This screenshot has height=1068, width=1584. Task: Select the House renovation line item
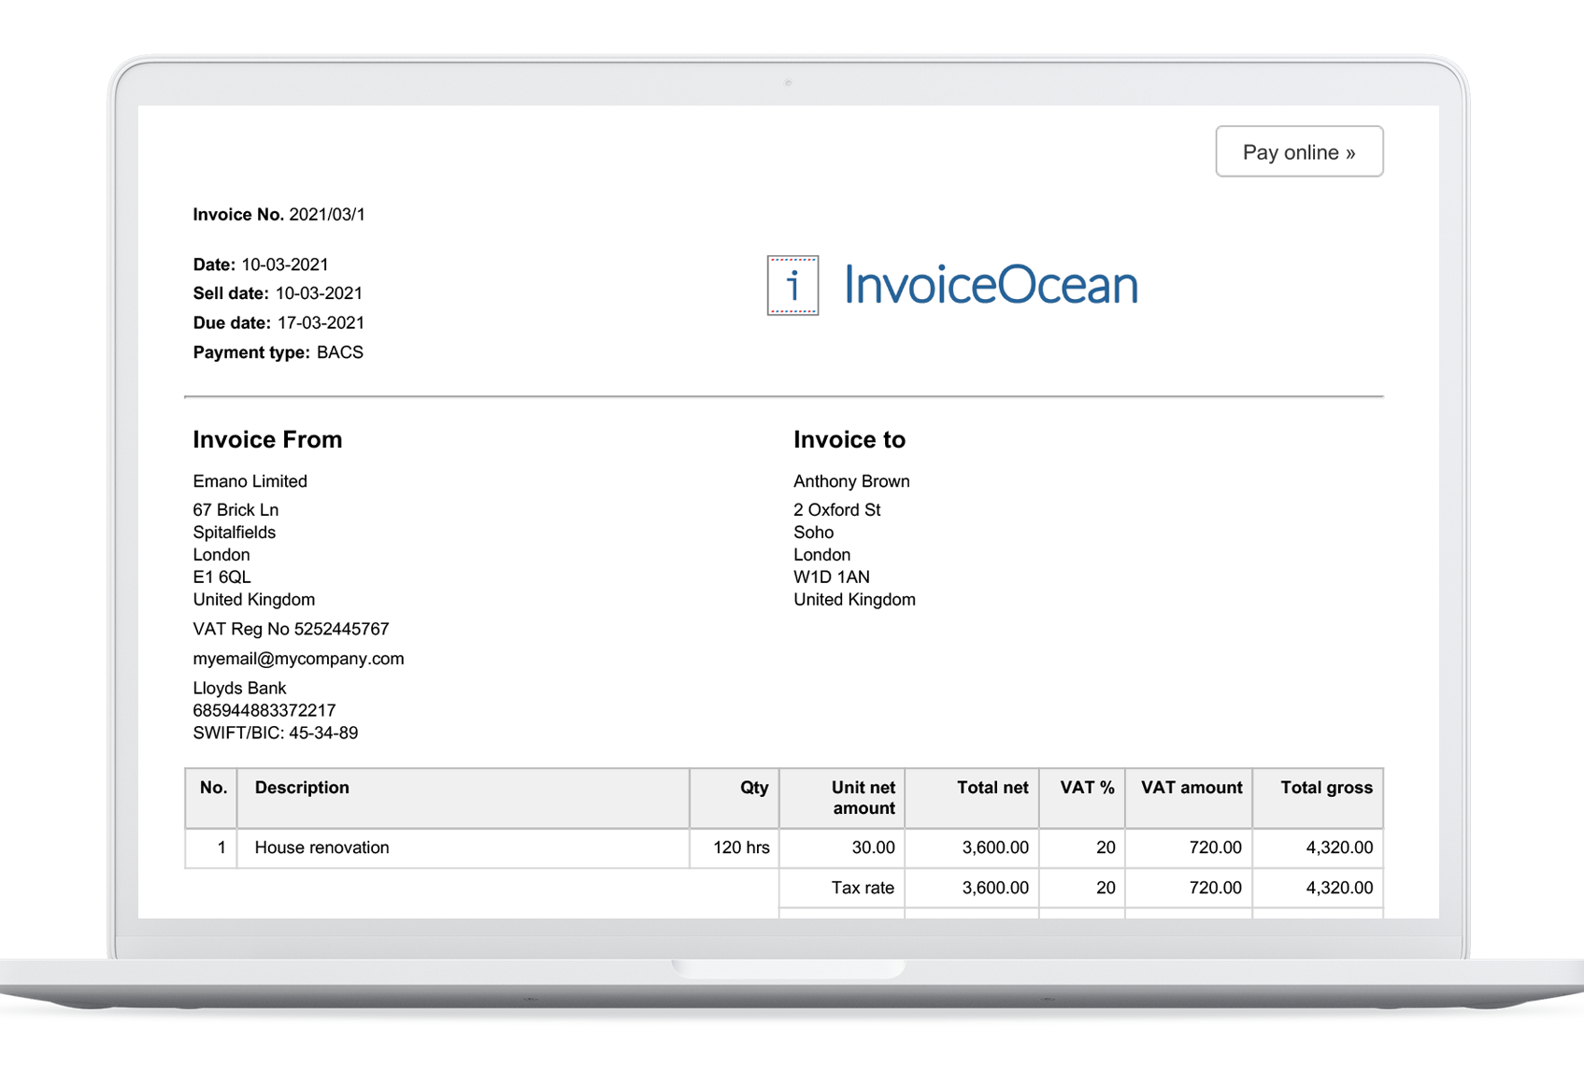pos(321,847)
